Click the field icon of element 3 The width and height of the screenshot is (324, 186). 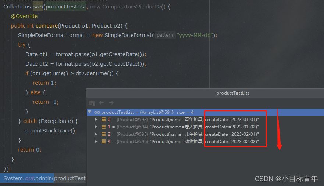104,142
